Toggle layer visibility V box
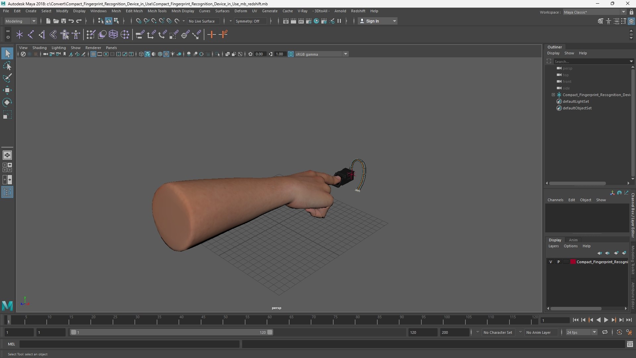Screen dimensions: 636x358 pos(551,262)
